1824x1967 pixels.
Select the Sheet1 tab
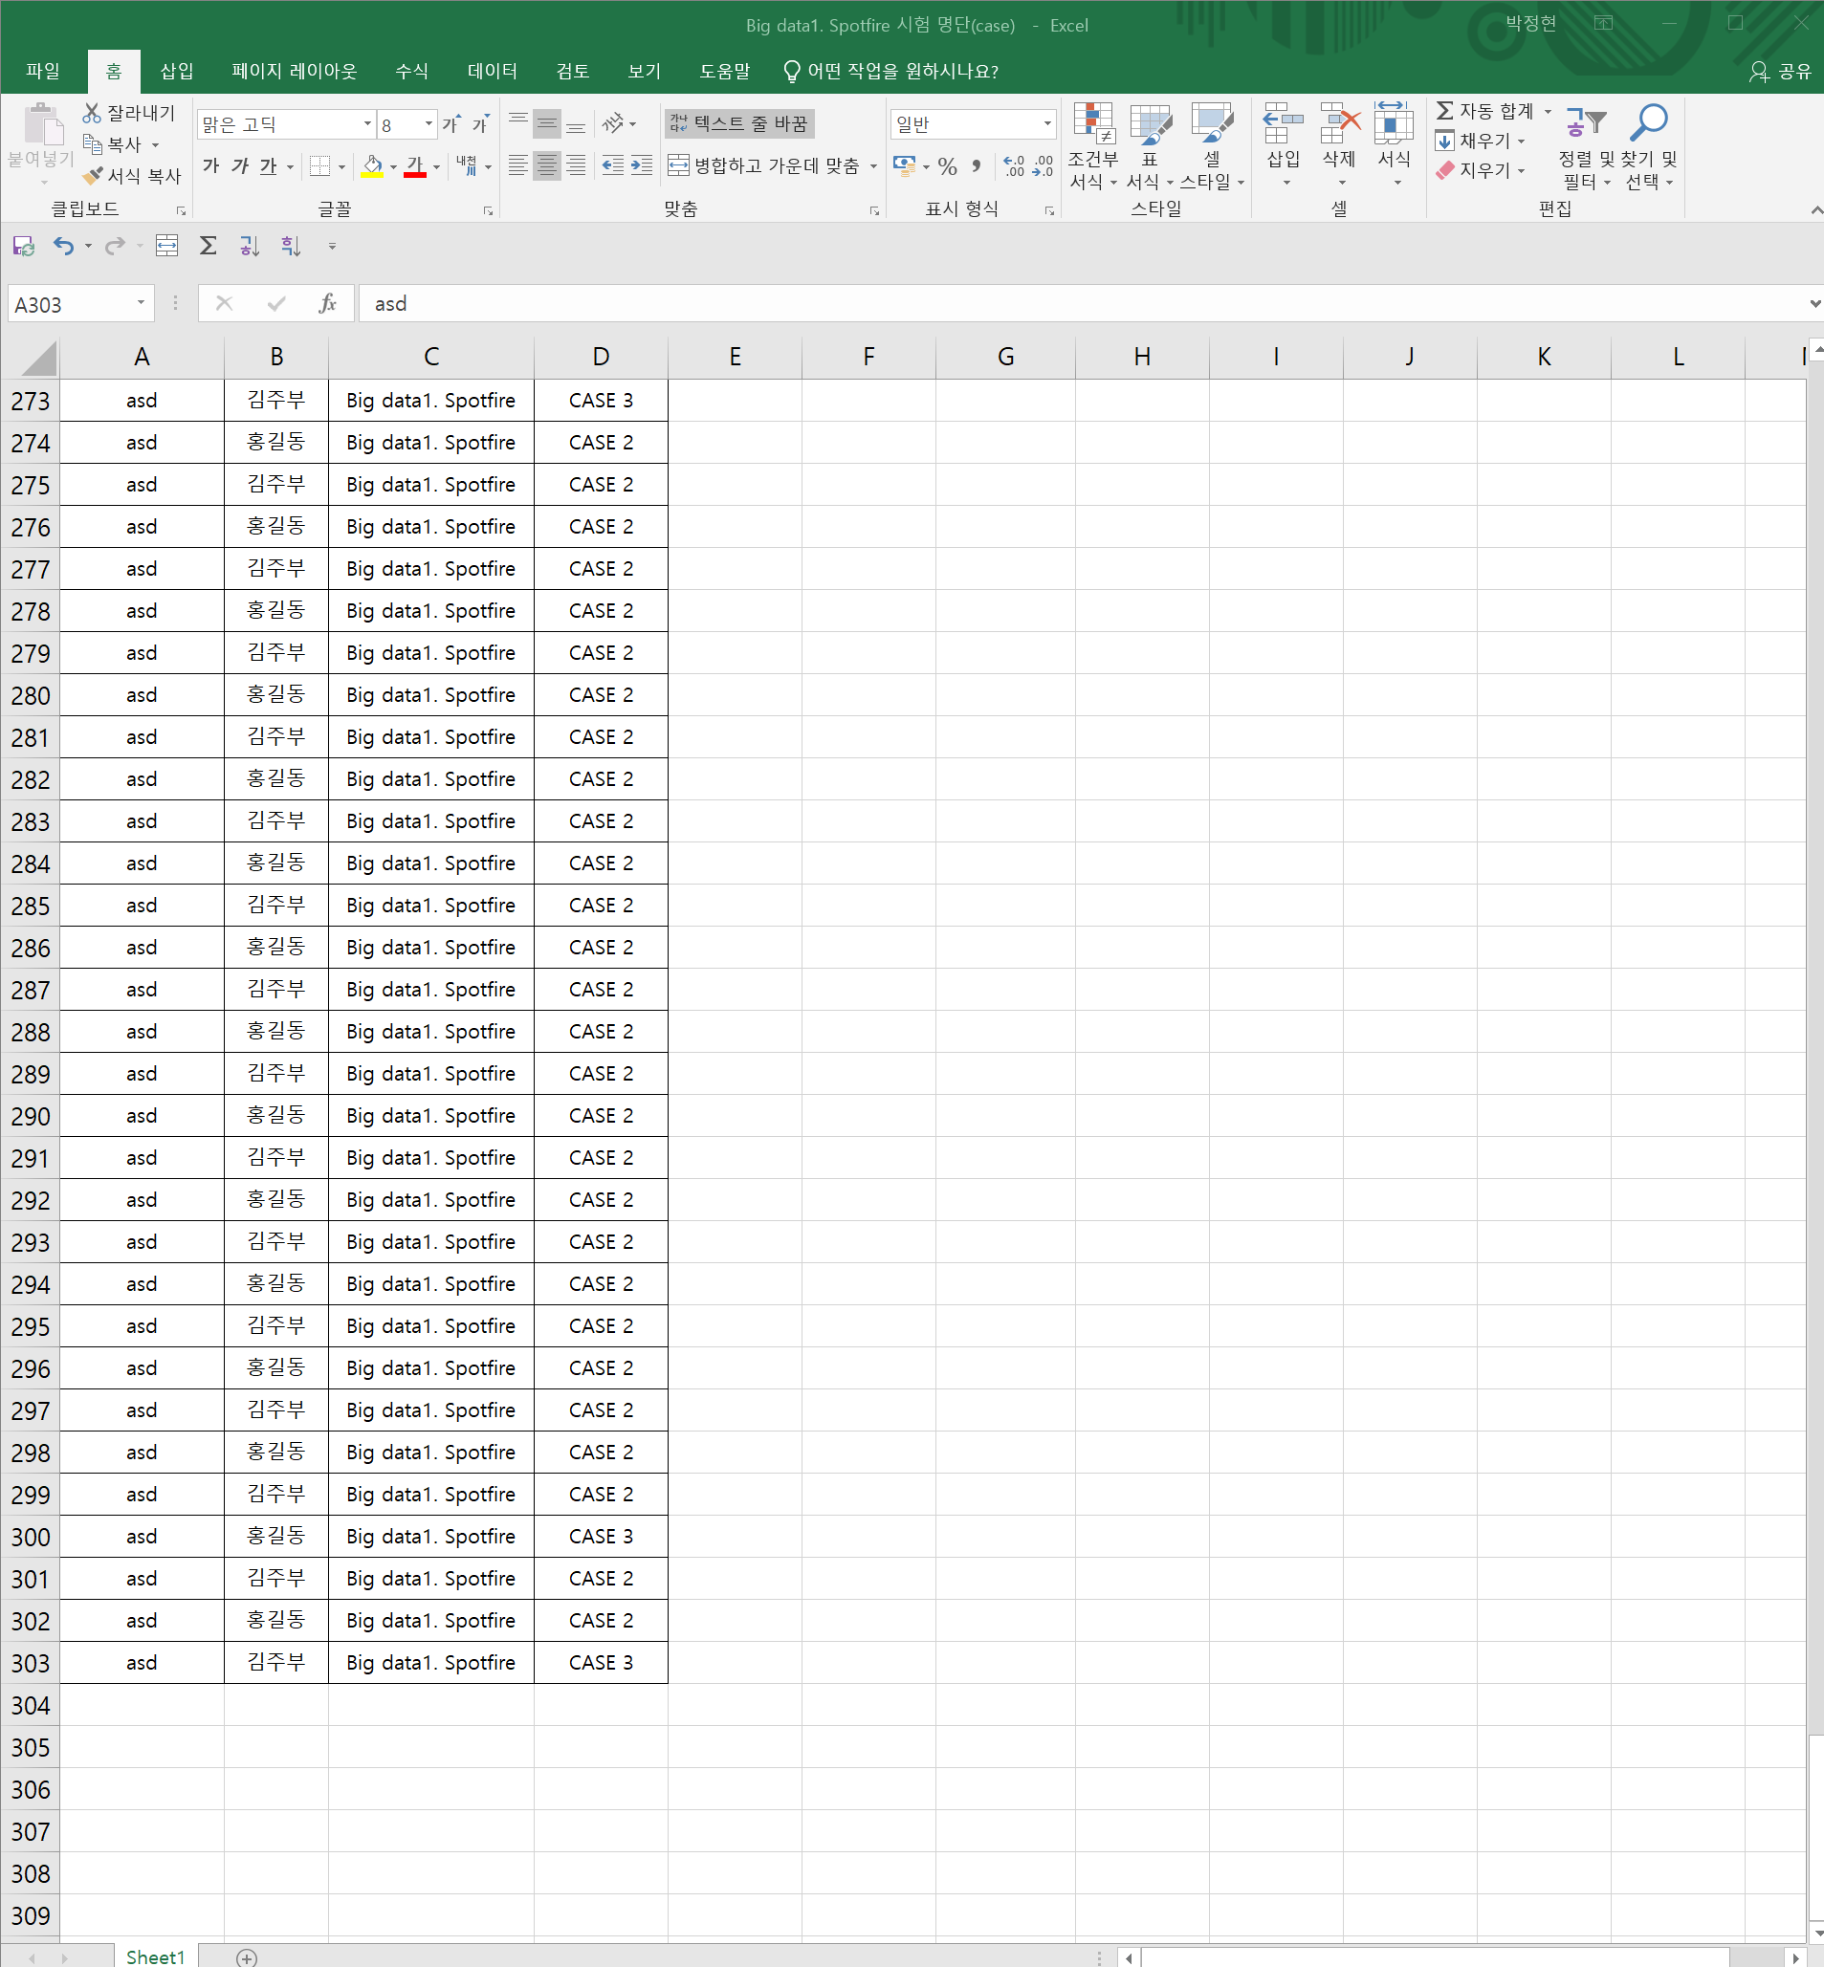[x=155, y=1956]
